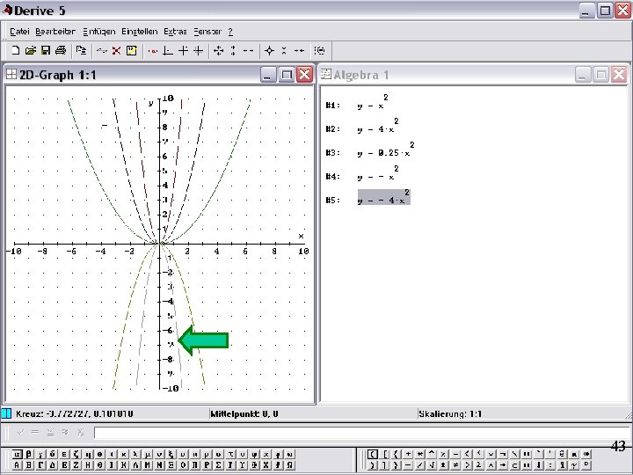
Task: Insert the opening curly brace symbol
Action: [396, 454]
